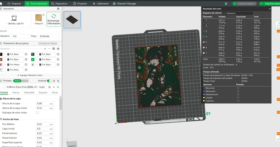Go to the home screen icon
This screenshot has width=280, height=147.
pyautogui.click(x=1, y=4)
